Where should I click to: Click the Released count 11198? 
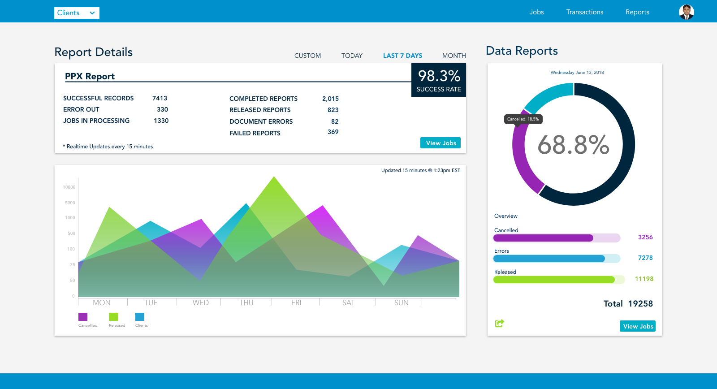tap(644, 279)
